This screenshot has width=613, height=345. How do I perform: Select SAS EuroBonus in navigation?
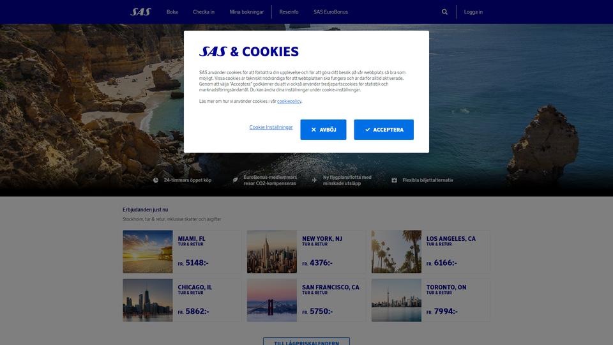click(331, 12)
